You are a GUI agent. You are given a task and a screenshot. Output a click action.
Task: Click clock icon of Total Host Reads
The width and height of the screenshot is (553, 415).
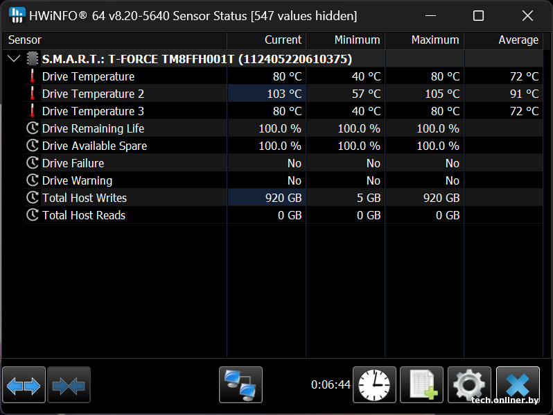(32, 214)
